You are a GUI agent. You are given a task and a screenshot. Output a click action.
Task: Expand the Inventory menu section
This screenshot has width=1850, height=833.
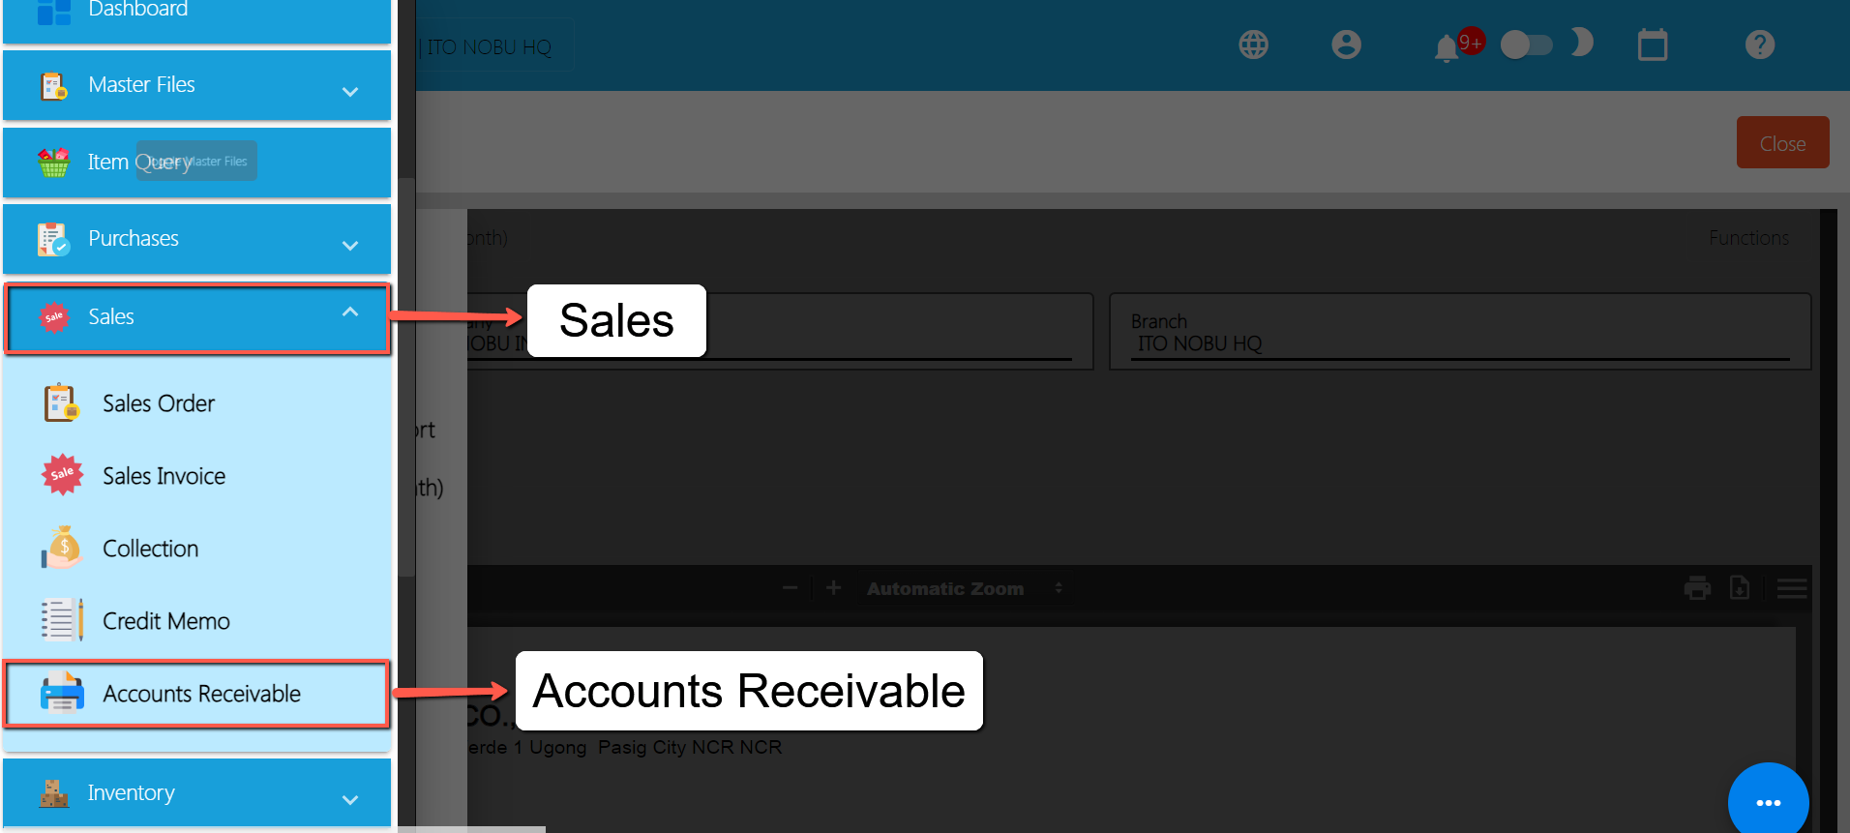tap(197, 792)
